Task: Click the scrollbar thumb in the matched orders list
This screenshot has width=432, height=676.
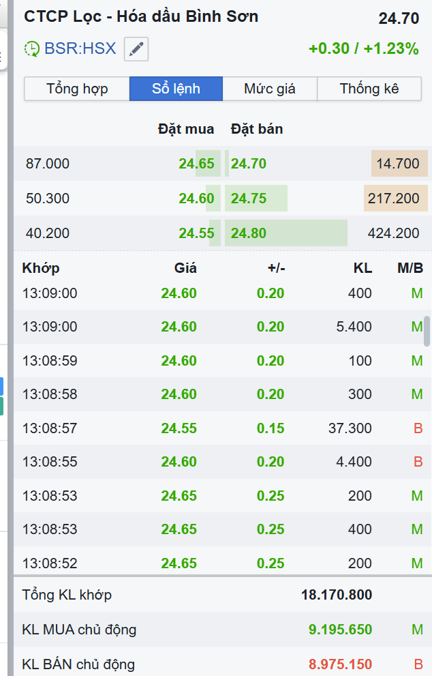Action: point(427,331)
